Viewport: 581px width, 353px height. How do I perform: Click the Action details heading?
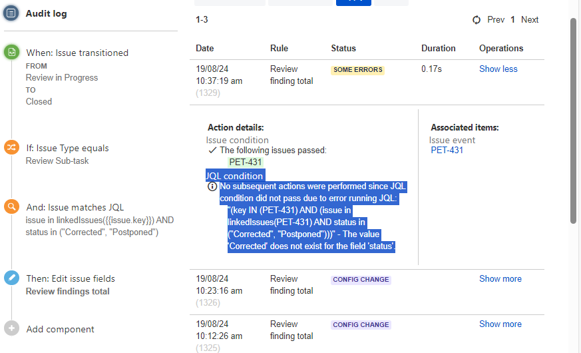236,128
